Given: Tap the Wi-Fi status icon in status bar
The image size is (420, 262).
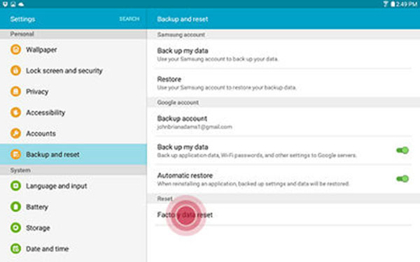Looking at the screenshot, I should pos(386,4).
